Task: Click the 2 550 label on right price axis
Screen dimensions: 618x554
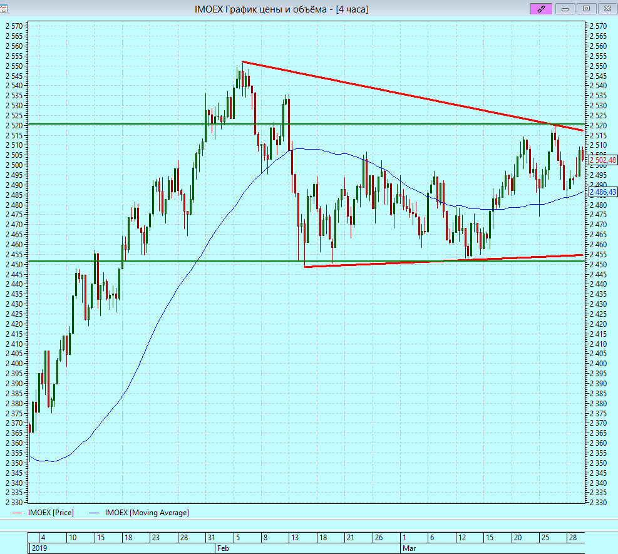Action: (599, 66)
